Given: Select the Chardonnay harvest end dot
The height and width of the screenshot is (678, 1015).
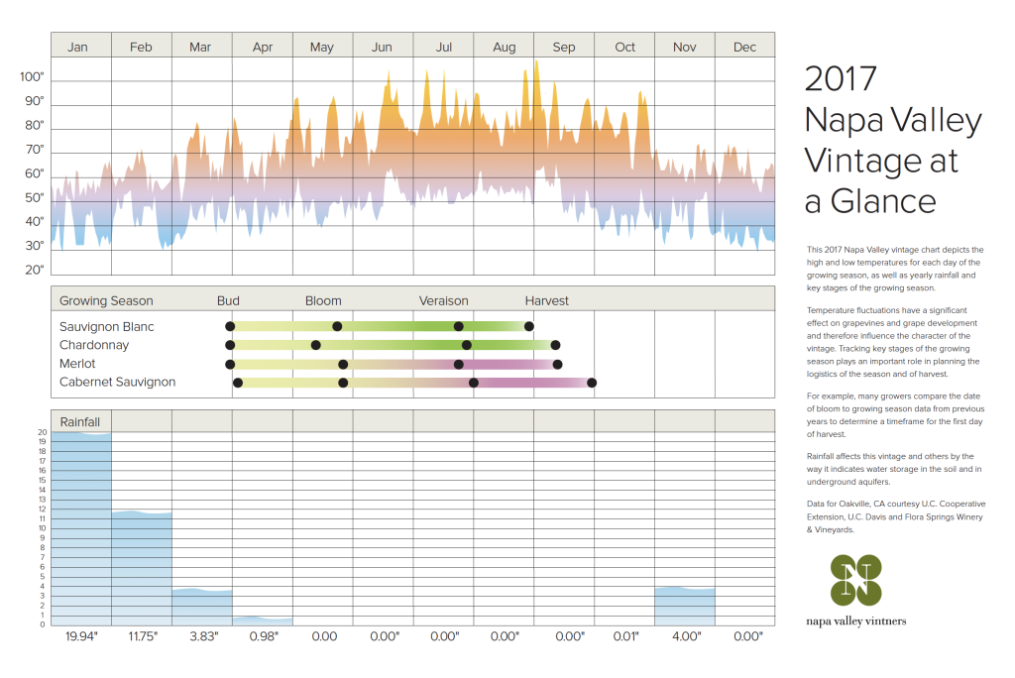Looking at the screenshot, I should 555,345.
